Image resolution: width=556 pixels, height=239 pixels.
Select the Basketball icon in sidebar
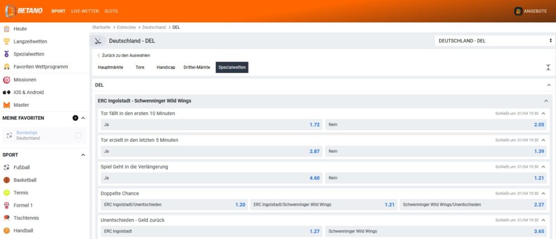[x=7, y=180]
